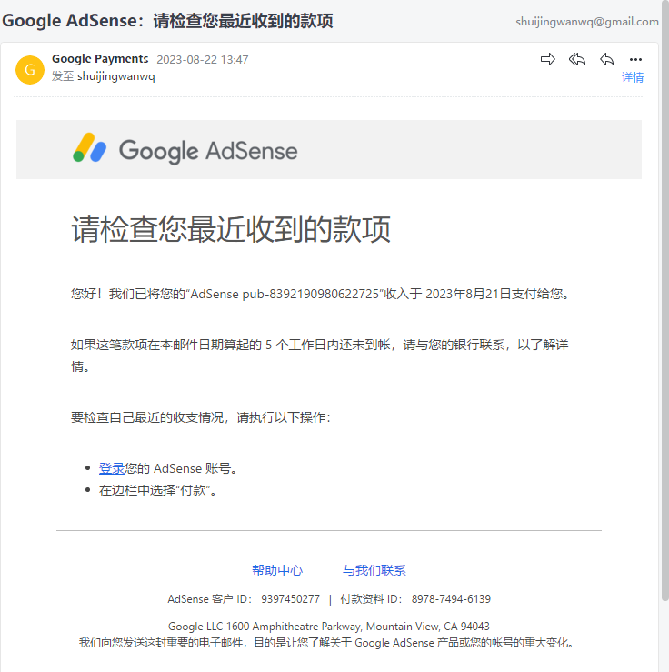Click the paragraph about 5 个工作日内
Viewport: 669px width, 672px height.
point(320,356)
